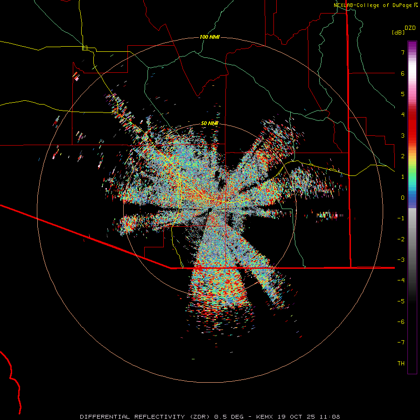Click the purple top of the color bar
The image size is (420, 420).
point(412,46)
